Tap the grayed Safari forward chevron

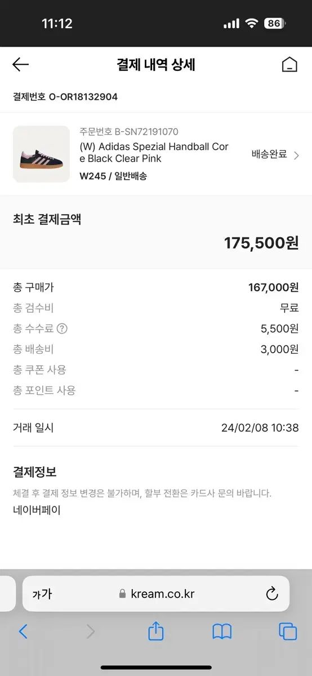click(x=90, y=631)
